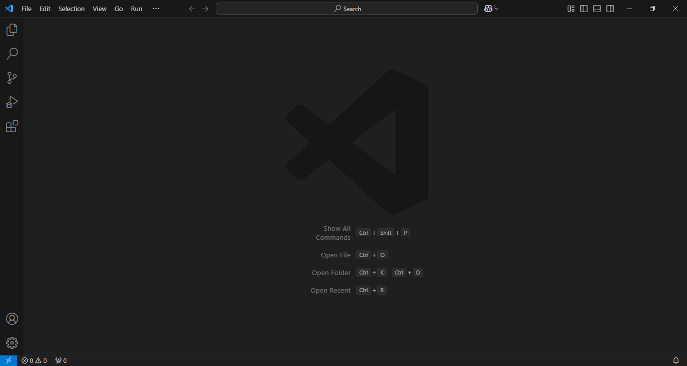Open the Source Control view

tap(12, 78)
